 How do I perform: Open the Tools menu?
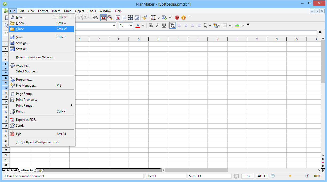pos(92,11)
